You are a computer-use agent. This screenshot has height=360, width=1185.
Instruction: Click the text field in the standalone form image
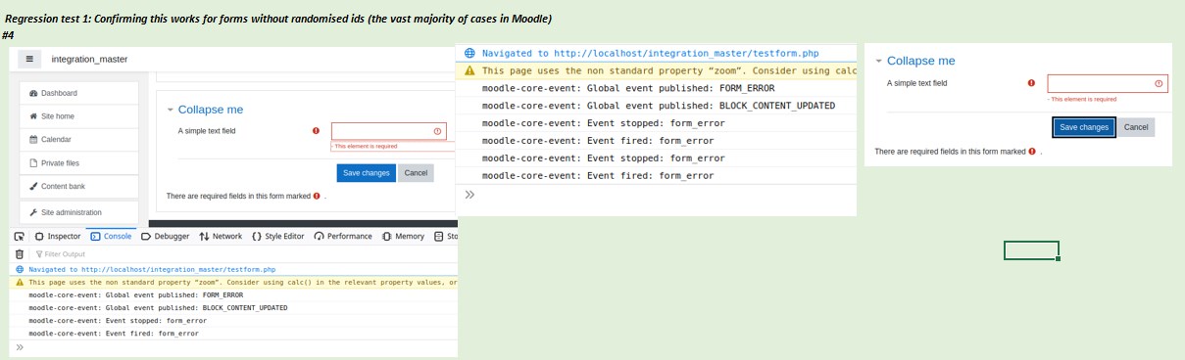pos(1107,84)
